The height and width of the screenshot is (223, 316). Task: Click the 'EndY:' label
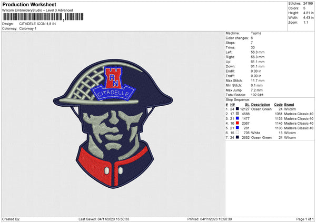pyautogui.click(x=230, y=76)
